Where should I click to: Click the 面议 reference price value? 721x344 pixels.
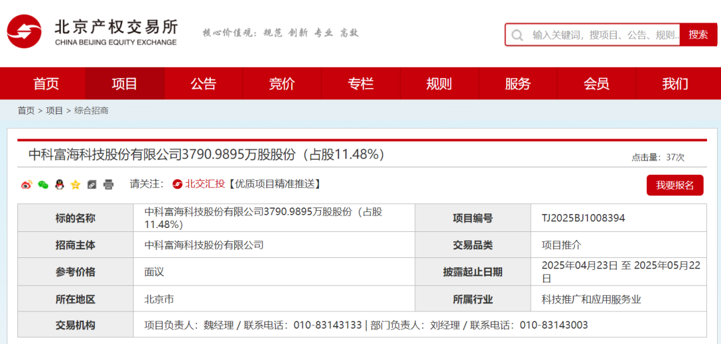154,272
